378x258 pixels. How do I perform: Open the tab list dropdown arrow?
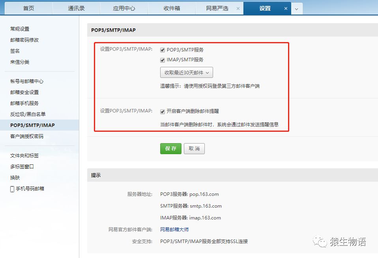(x=296, y=9)
